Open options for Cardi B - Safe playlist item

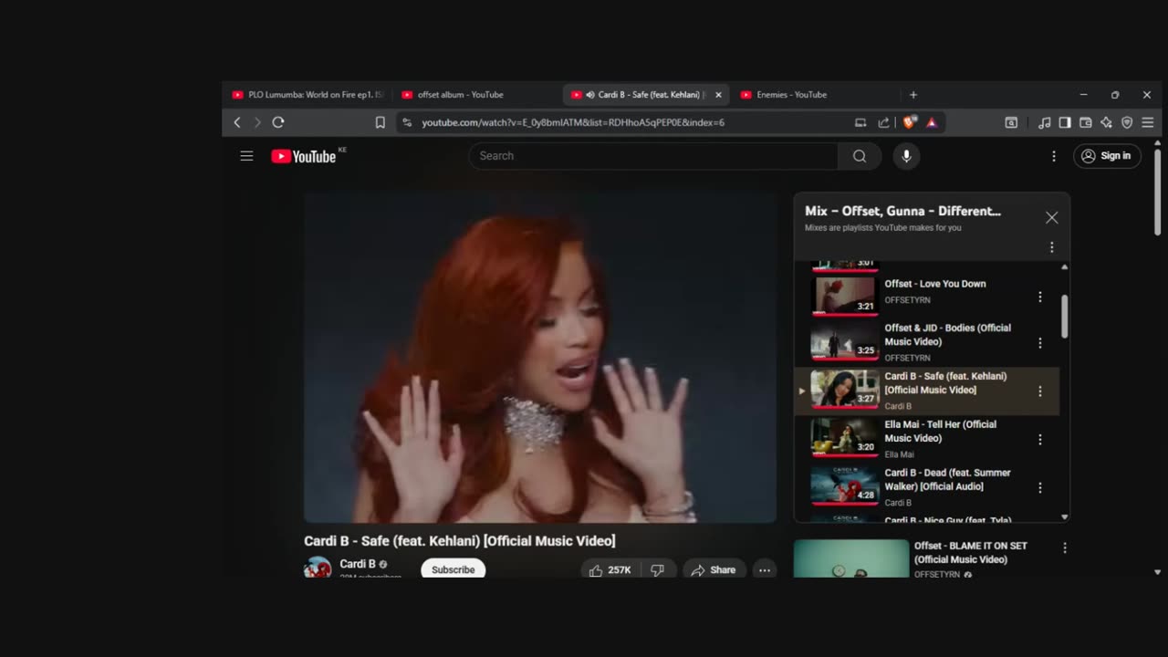[1039, 391]
